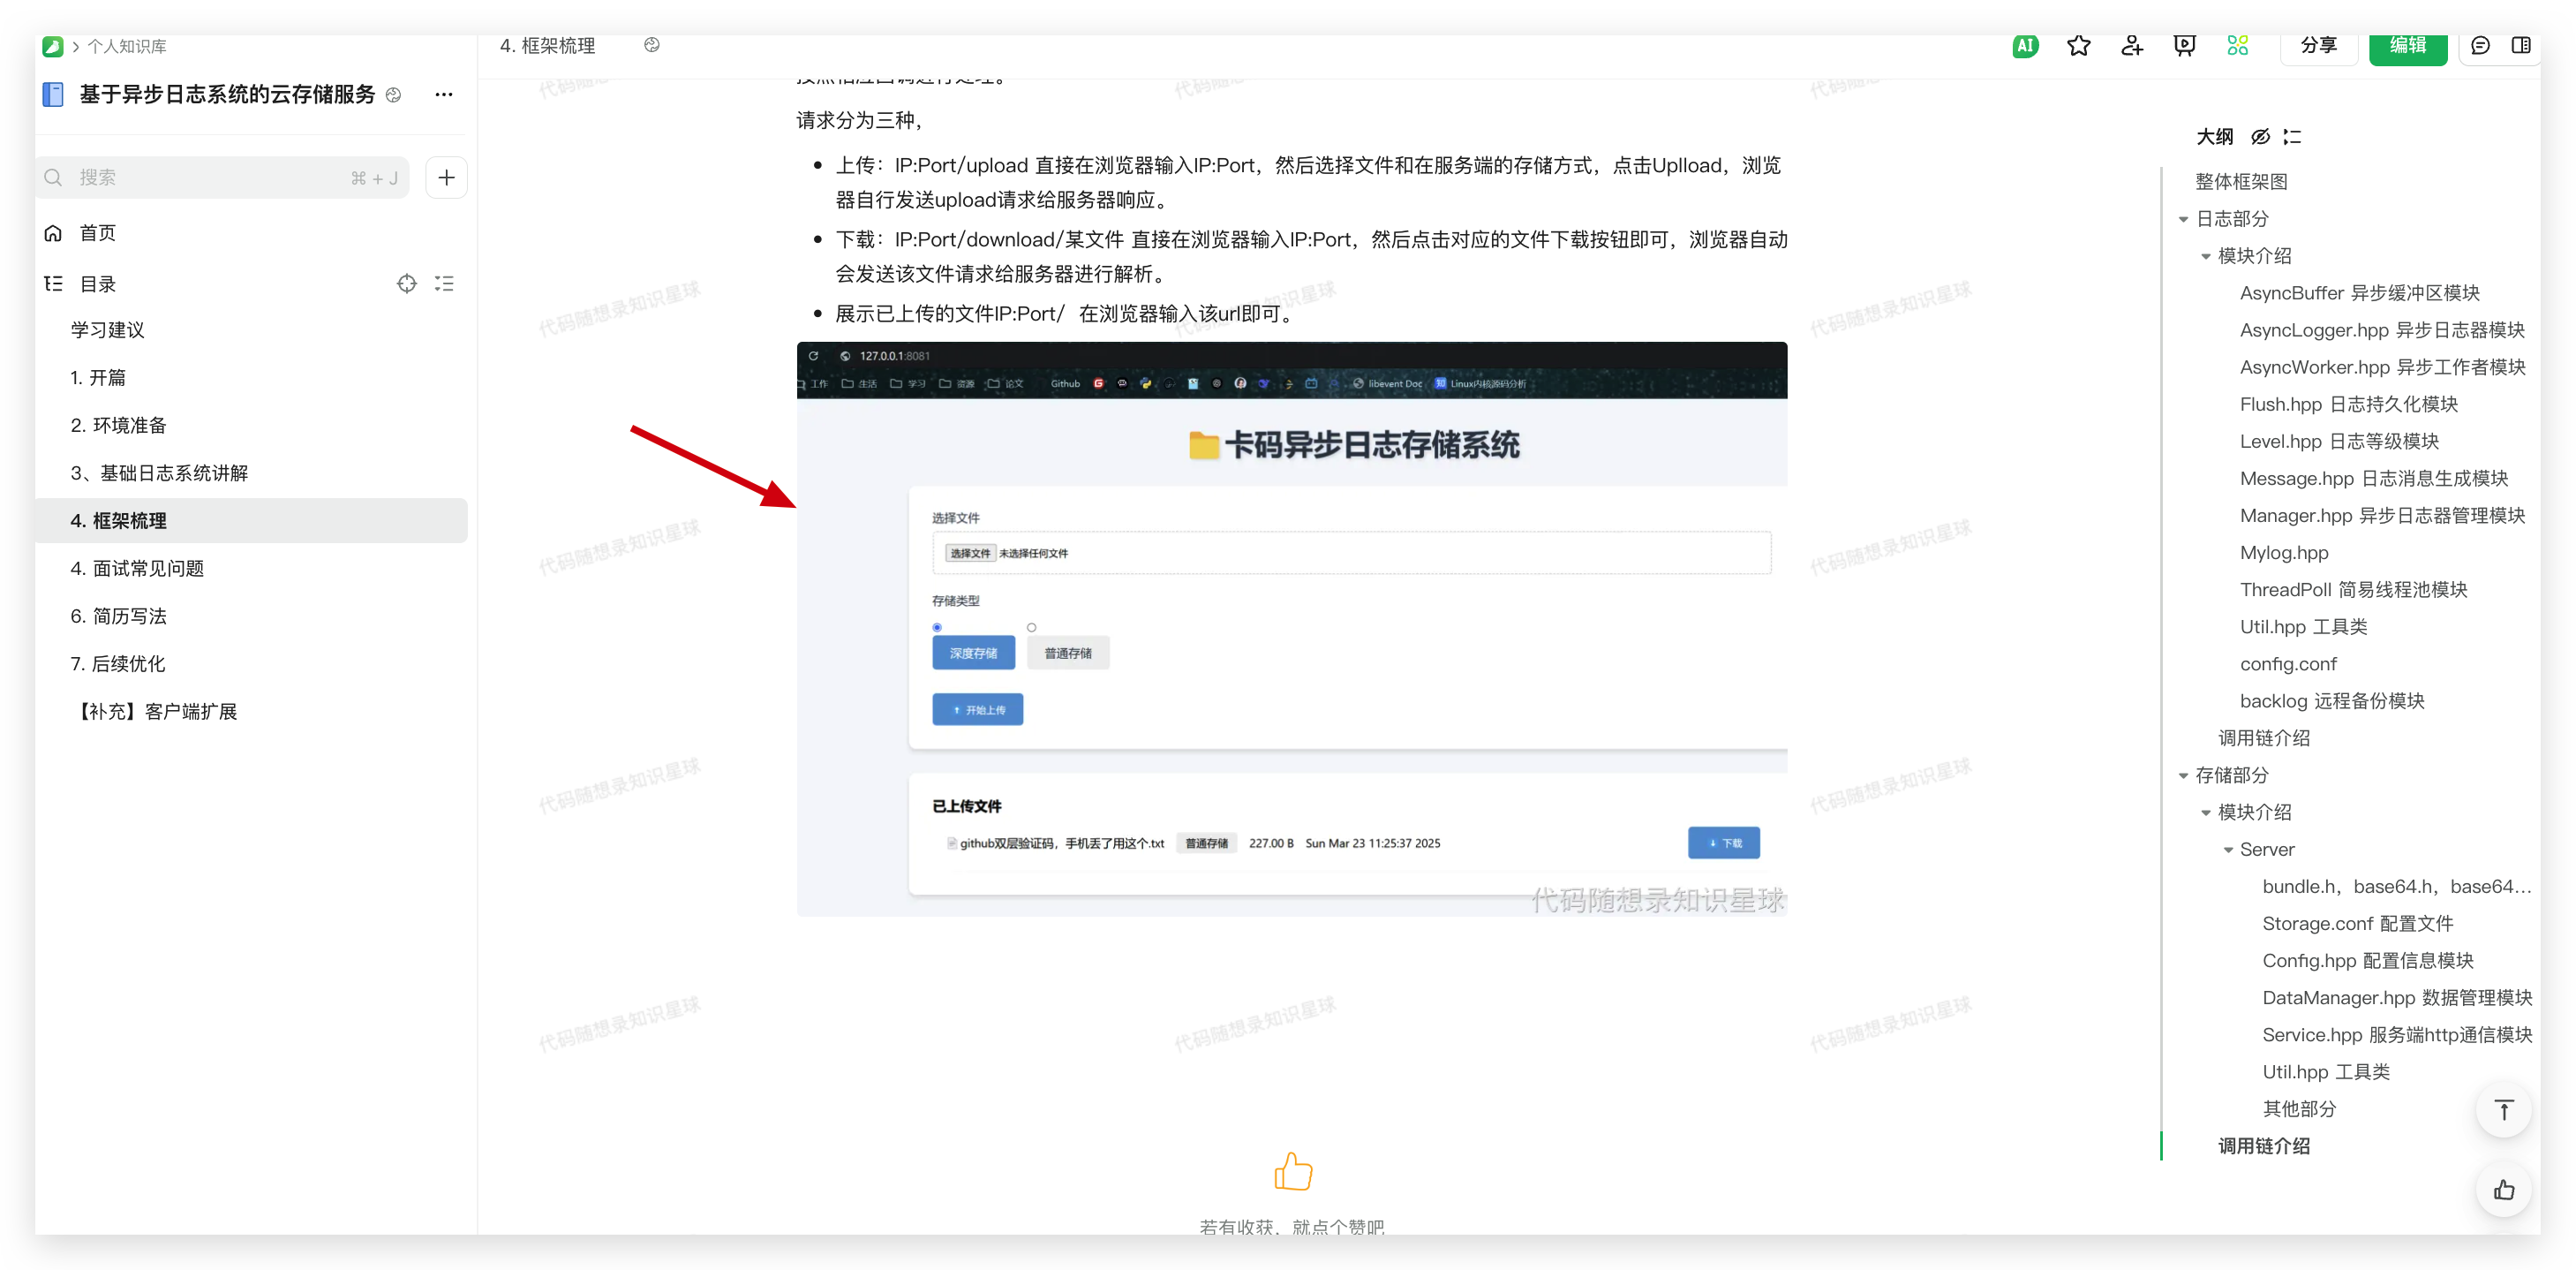Click the Yuque logo icon
Screen dimensions: 2576x1270
52,46
